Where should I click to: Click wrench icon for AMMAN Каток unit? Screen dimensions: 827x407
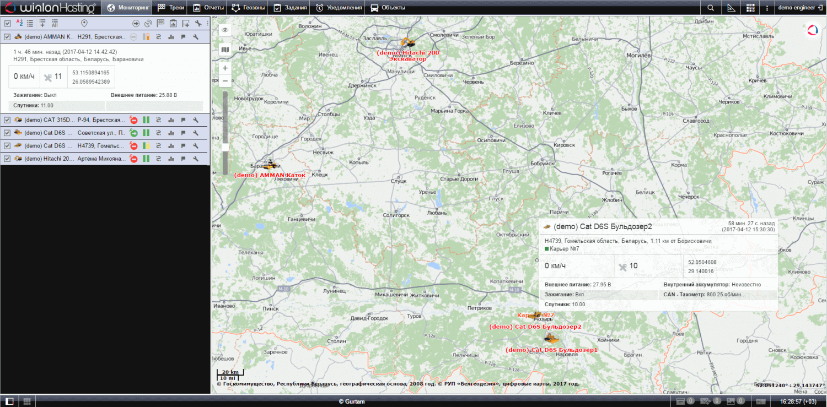[195, 37]
